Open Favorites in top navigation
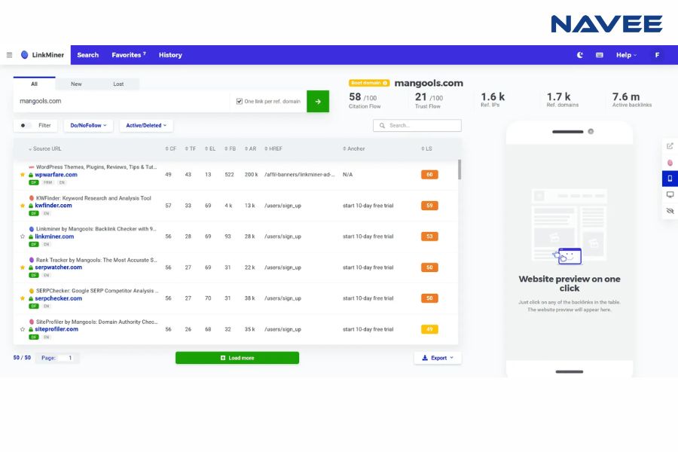678x452 pixels. (x=128, y=55)
